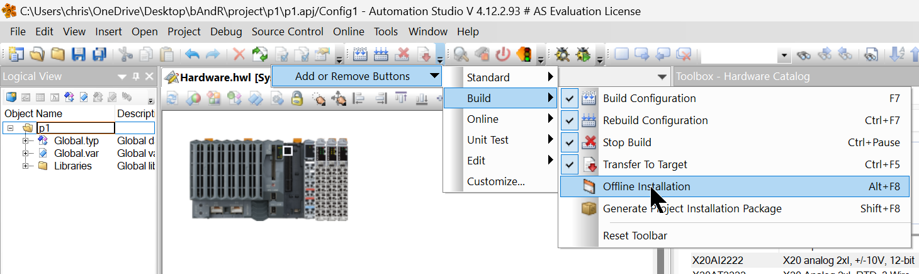919x274 pixels.
Task: Click the Undo arrow icon
Action: (x=193, y=54)
